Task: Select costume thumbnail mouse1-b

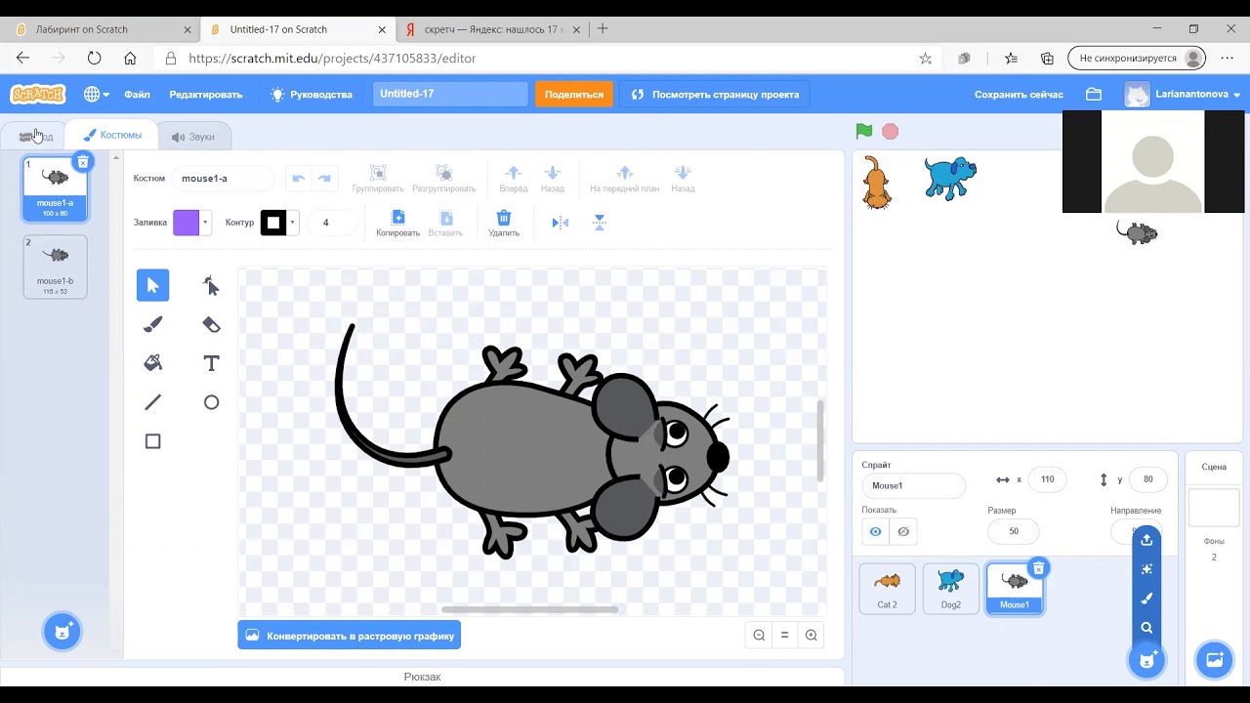Action: pyautogui.click(x=55, y=267)
